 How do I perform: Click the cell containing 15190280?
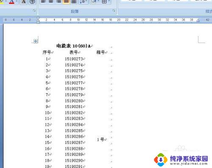pos(74,101)
